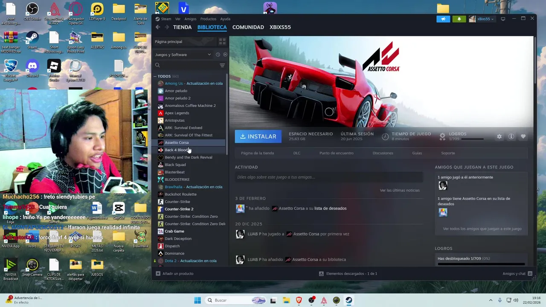Image resolution: width=546 pixels, height=307 pixels.
Task: Click Ver las últimas noticias
Action: point(400,190)
